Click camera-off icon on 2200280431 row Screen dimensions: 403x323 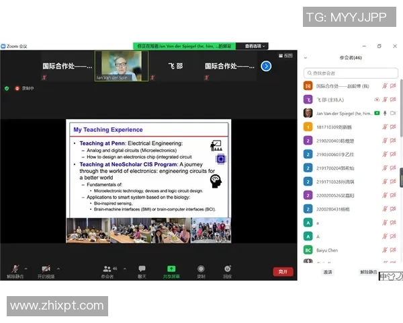[393, 209]
